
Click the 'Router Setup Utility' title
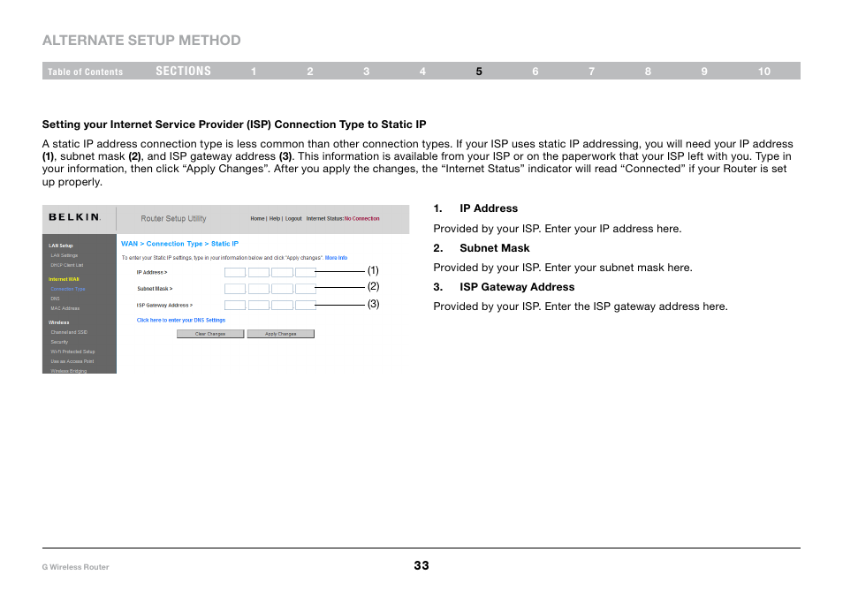pos(173,219)
